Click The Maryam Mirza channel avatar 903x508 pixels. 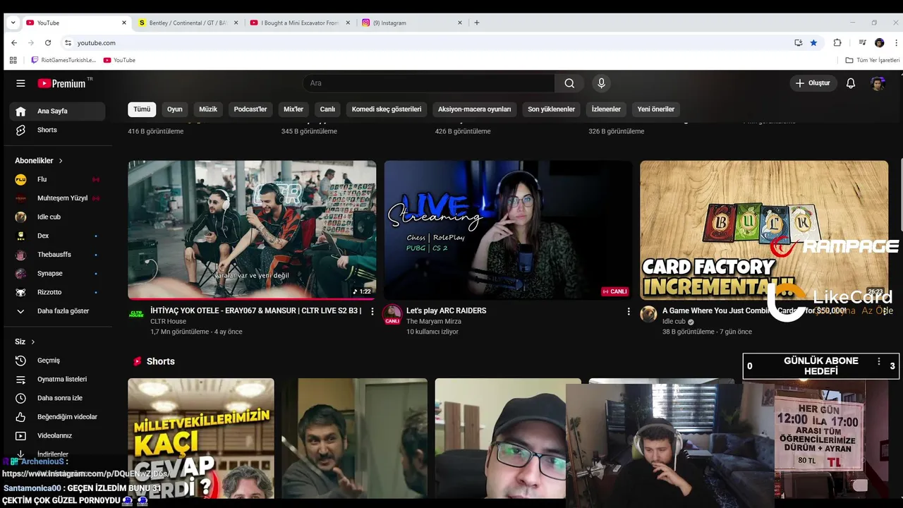tap(392, 314)
